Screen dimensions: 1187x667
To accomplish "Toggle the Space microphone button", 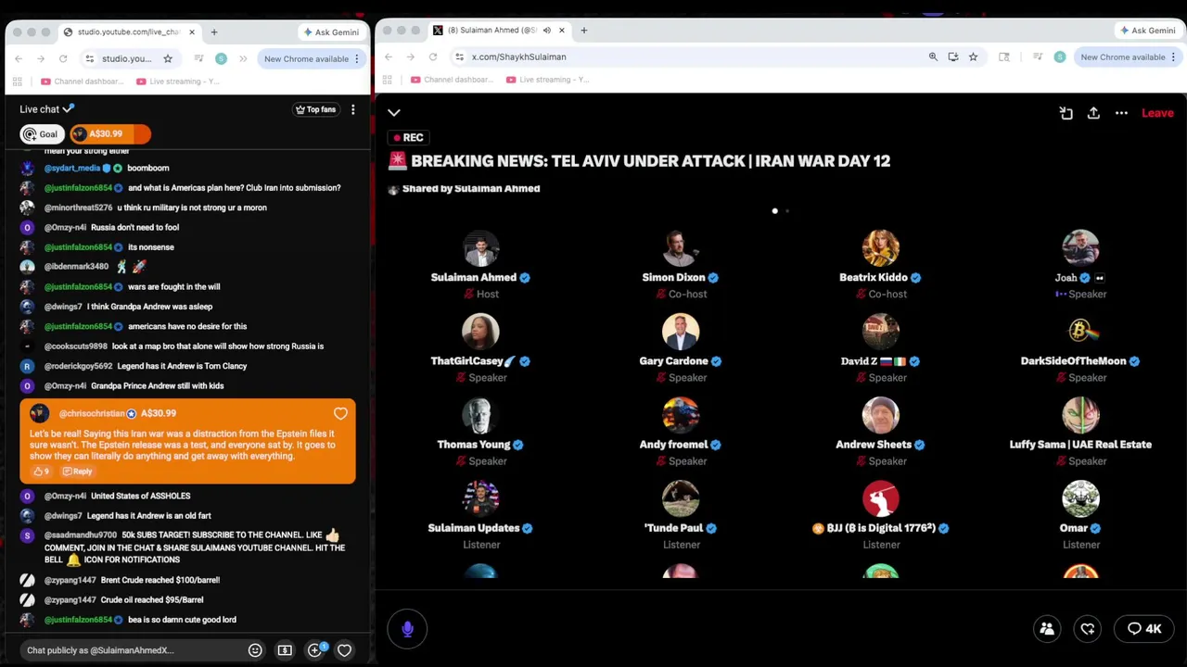I will 407,629.
